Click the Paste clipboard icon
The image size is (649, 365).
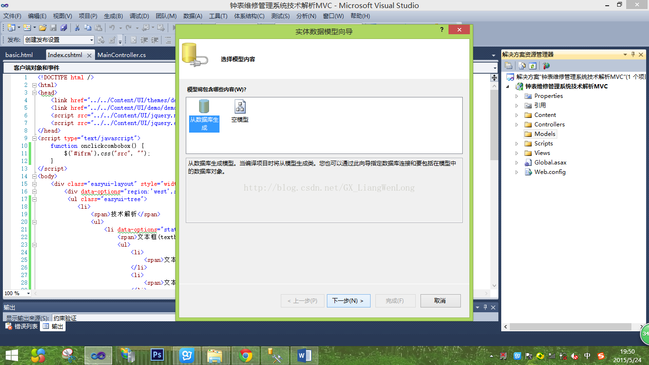tap(98, 28)
